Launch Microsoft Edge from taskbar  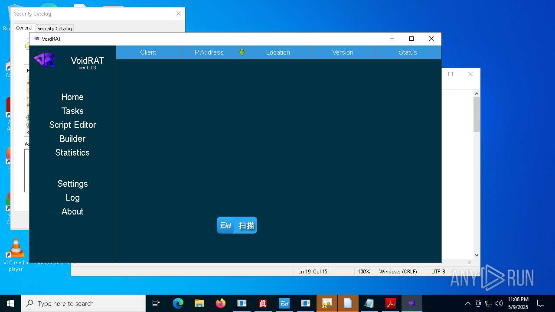(178, 303)
